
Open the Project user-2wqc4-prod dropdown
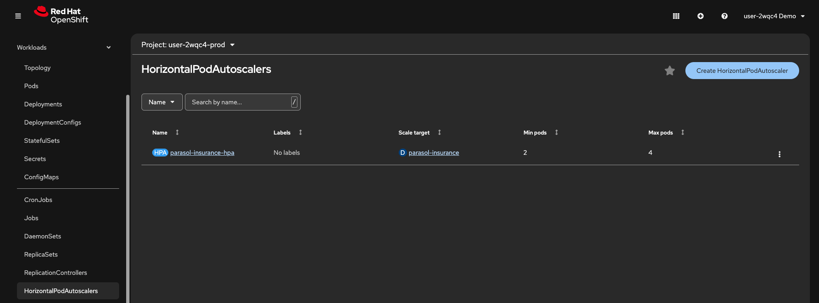(x=188, y=45)
